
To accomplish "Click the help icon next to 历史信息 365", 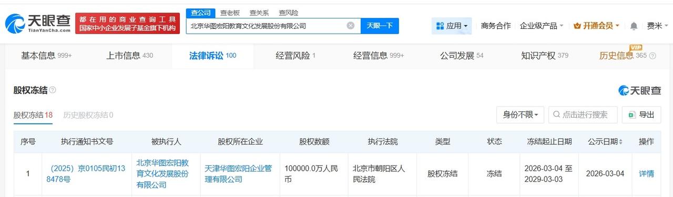I will click(x=653, y=56).
